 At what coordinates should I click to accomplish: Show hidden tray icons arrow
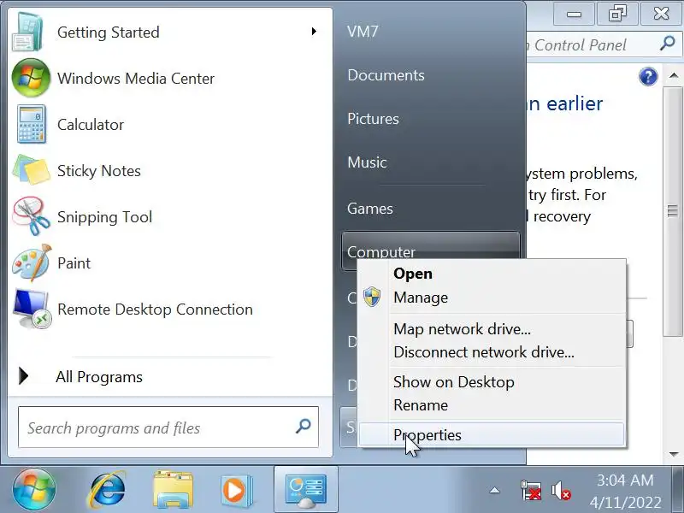[x=494, y=490]
